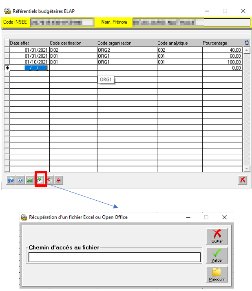The image size is (252, 291).
Task: Add a new row with the blue plus icon
Action: 20,180
